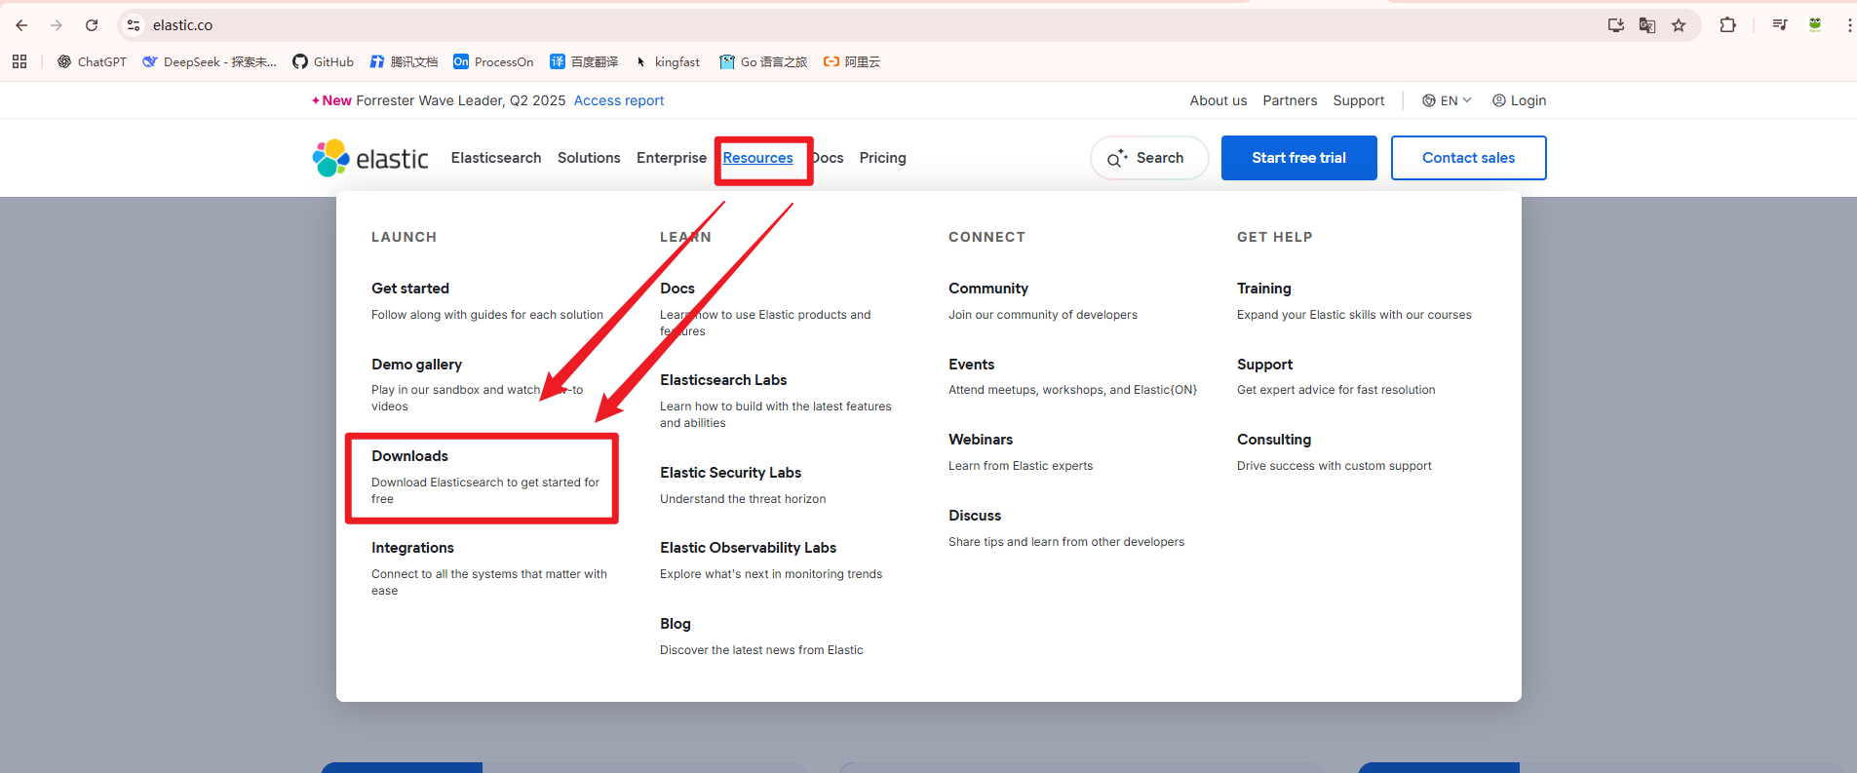Screen dimensions: 1857x773
Task: Open the green profile avatar
Action: click(1815, 25)
